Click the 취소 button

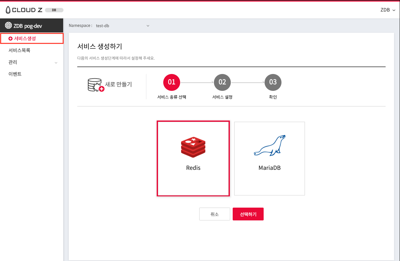[x=215, y=214]
